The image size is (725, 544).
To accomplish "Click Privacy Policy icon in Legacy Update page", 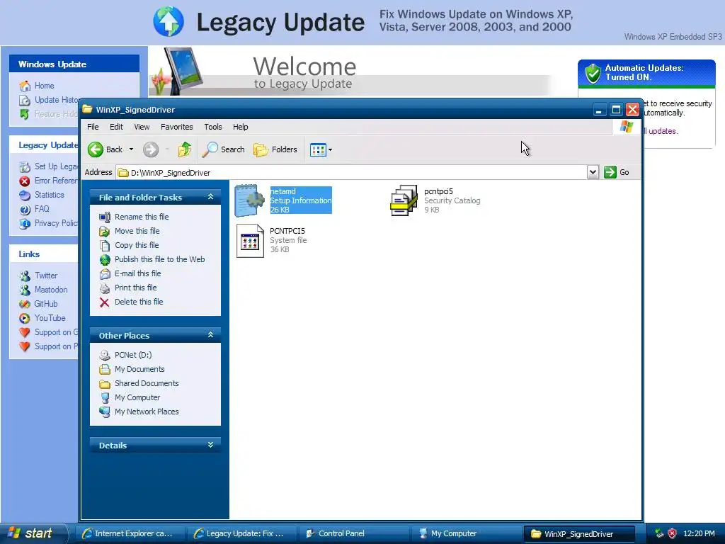I will (25, 224).
